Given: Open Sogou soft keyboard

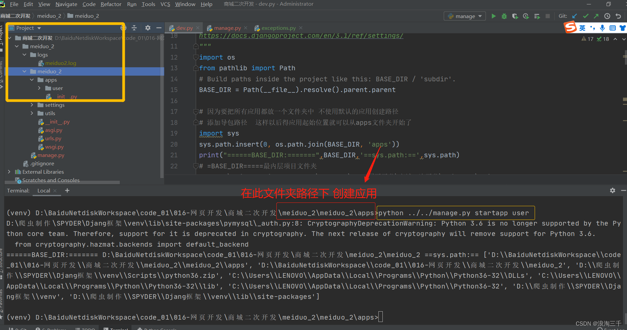Looking at the screenshot, I should coord(613,28).
